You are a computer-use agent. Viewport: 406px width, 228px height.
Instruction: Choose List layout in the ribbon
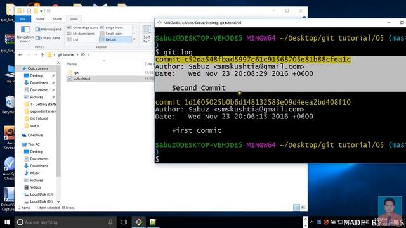click(x=73, y=39)
